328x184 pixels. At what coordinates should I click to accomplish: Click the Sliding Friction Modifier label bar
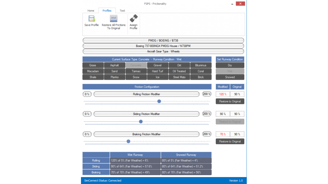pyautogui.click(x=146, y=114)
